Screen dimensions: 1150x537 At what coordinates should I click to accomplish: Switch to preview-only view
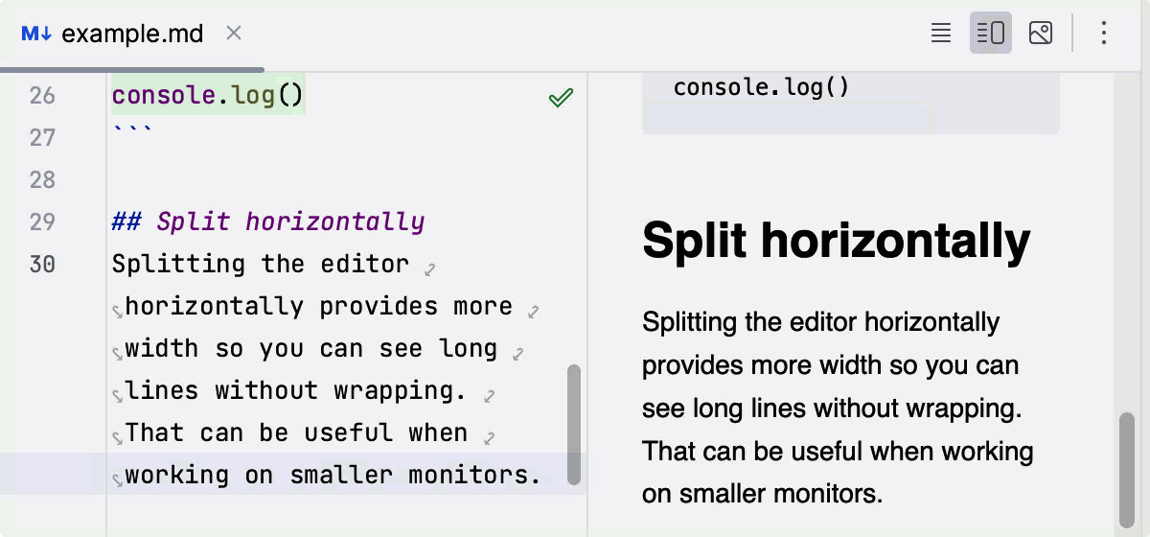1041,34
